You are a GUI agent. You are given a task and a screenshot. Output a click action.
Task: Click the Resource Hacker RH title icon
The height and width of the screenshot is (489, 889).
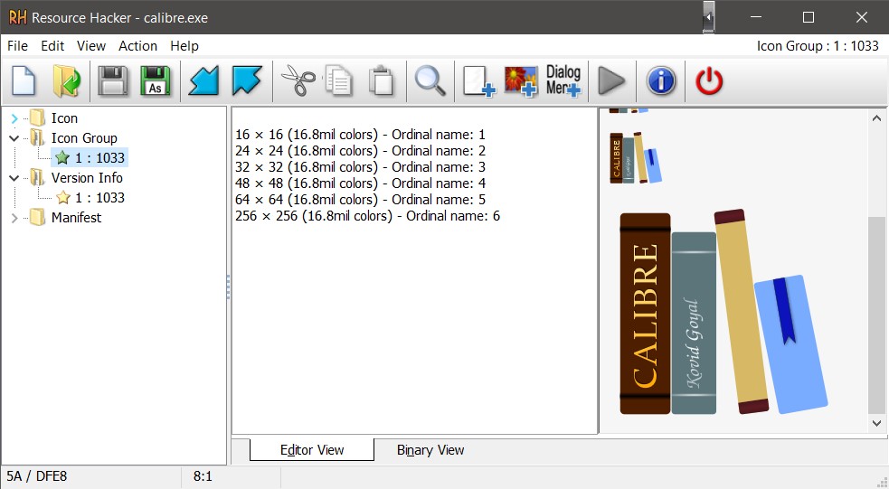pos(17,17)
